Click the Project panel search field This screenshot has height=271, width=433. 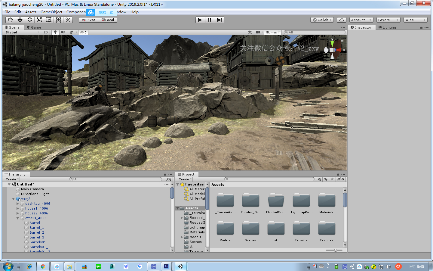(x=269, y=179)
